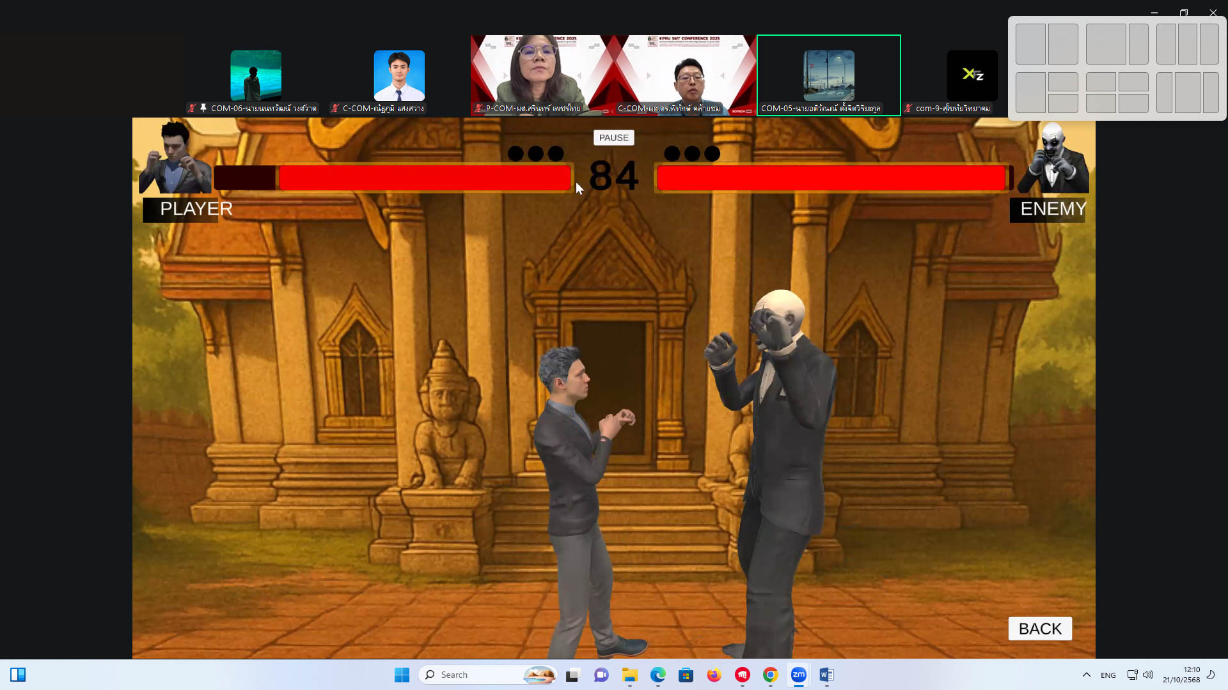This screenshot has width=1228, height=690.
Task: Open the Widgets panel icon
Action: [18, 675]
